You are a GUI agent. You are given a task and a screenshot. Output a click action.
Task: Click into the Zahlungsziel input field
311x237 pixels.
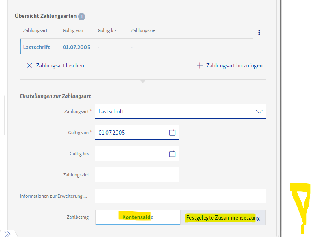coord(137,175)
